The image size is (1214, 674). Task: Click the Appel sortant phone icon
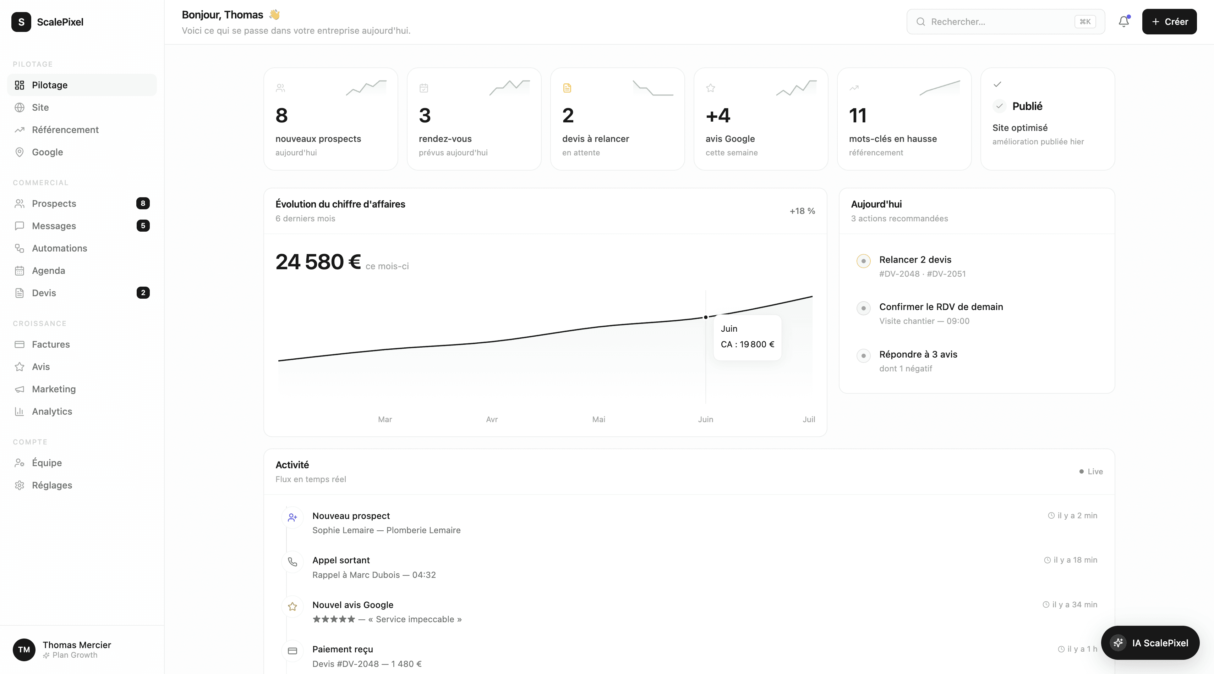[292, 562]
